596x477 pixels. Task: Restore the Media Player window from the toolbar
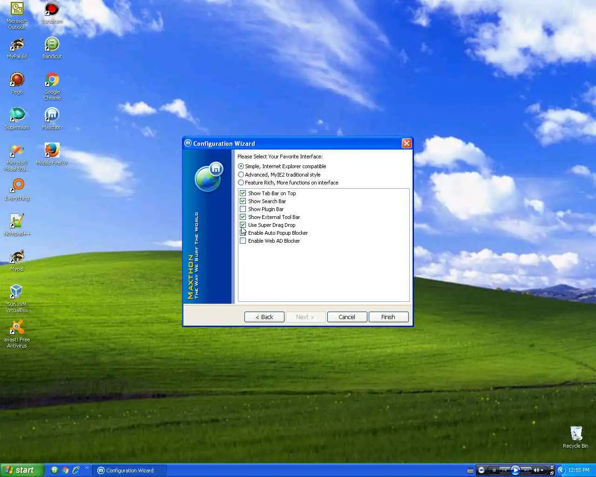552,473
